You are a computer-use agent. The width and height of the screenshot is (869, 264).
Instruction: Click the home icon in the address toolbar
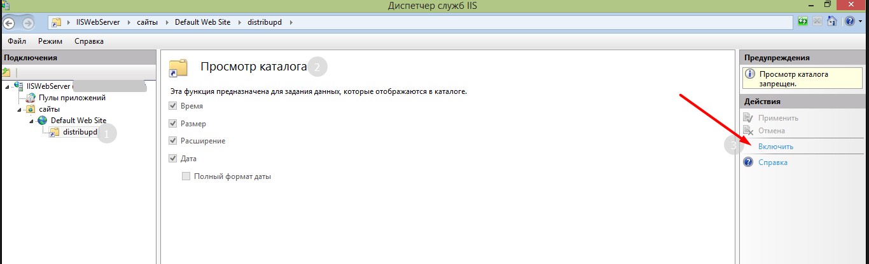[x=831, y=22]
